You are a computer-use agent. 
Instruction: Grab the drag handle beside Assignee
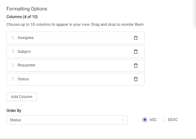[13, 38]
